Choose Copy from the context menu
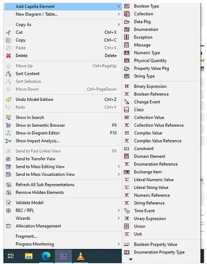This screenshot has width=207, height=264. click(62, 40)
